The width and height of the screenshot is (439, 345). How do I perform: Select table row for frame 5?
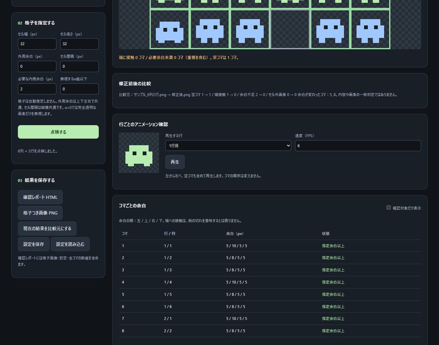[270, 294]
